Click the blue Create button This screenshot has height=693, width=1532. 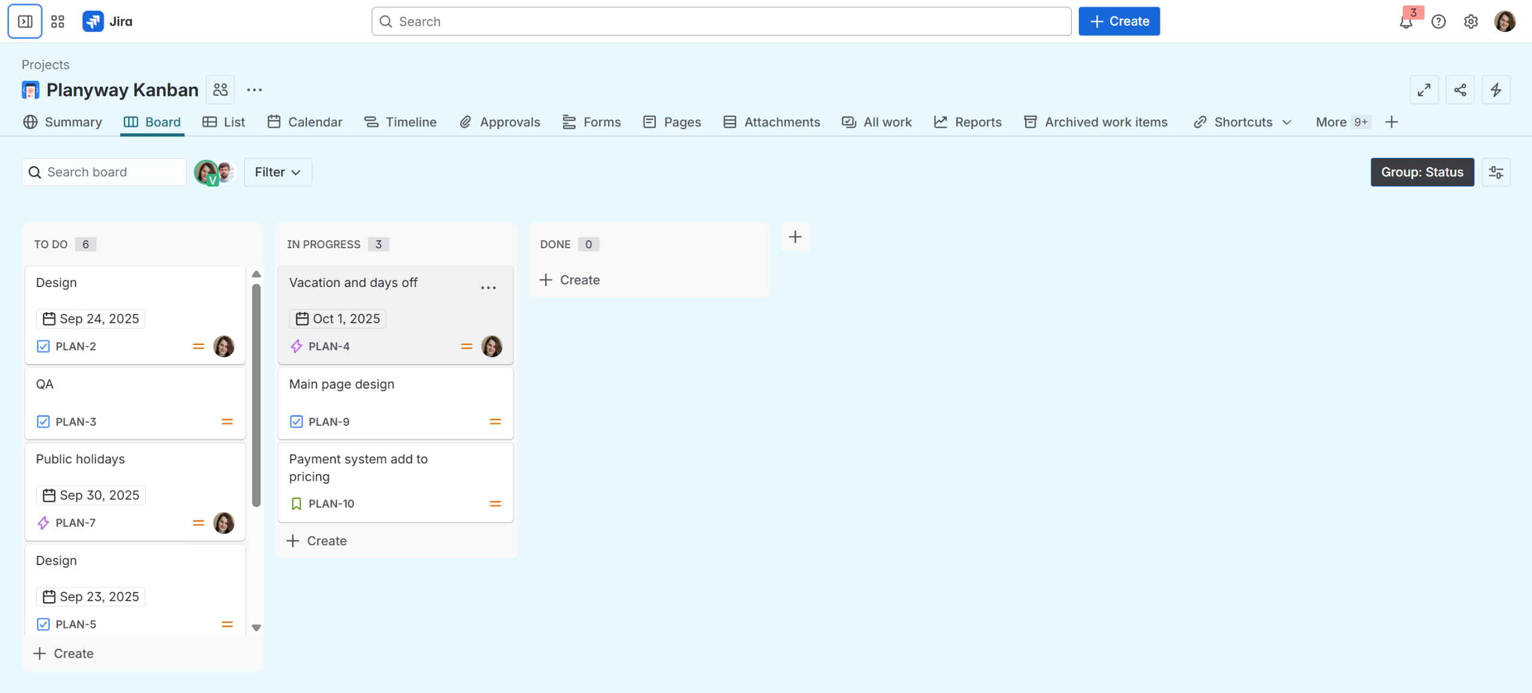click(1118, 22)
